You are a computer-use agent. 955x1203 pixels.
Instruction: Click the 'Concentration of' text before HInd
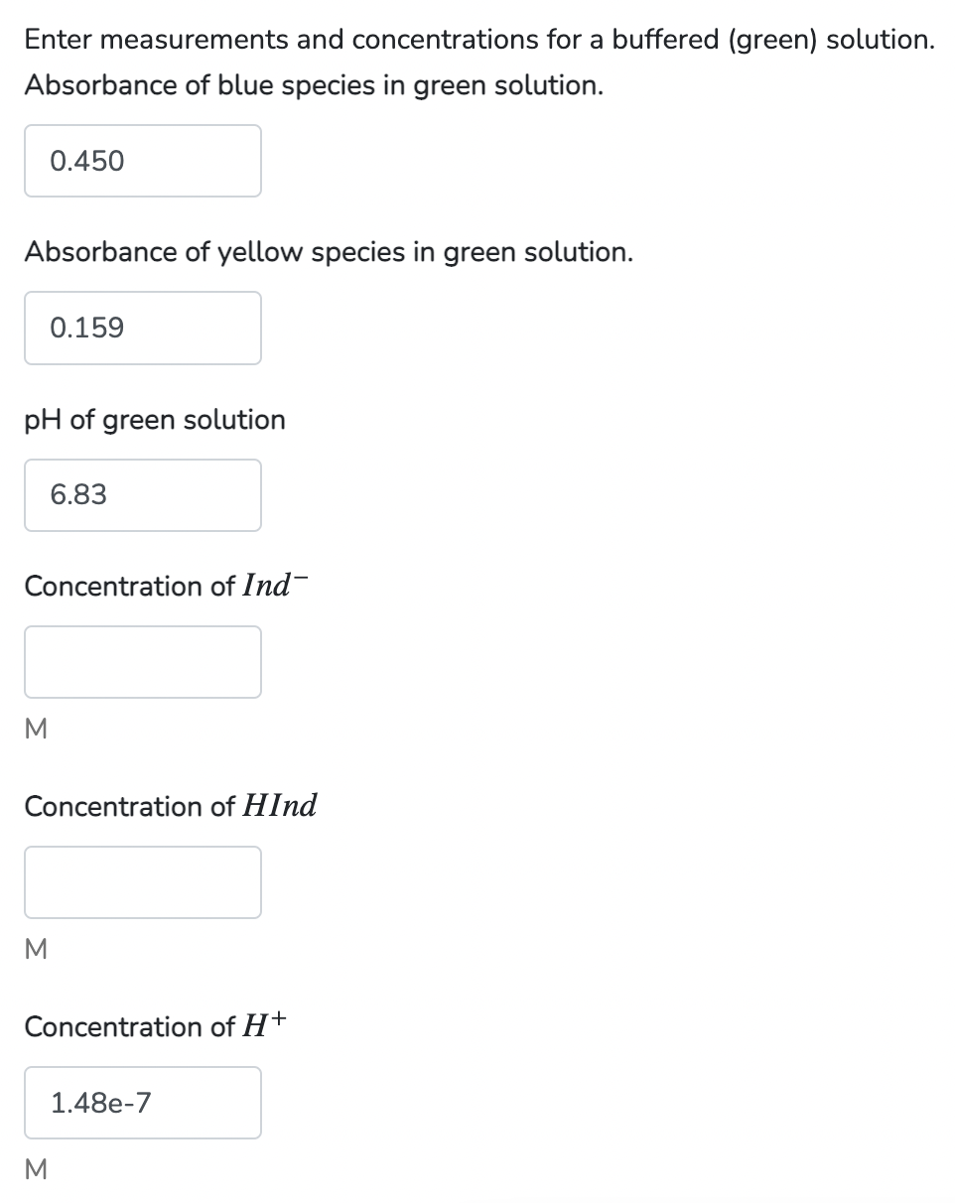[x=129, y=807]
